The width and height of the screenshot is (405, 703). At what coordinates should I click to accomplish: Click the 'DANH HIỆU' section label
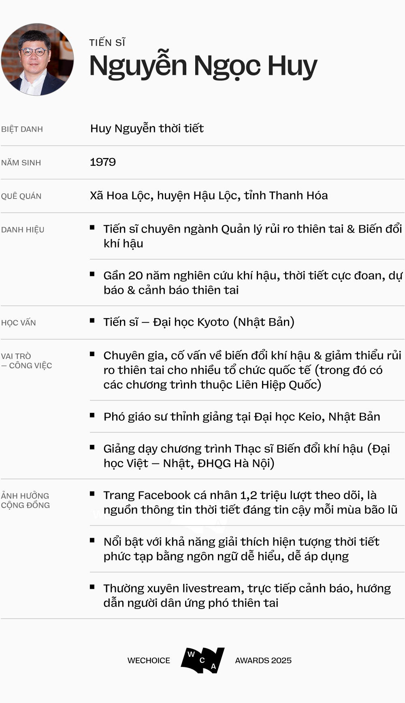pos(23,230)
